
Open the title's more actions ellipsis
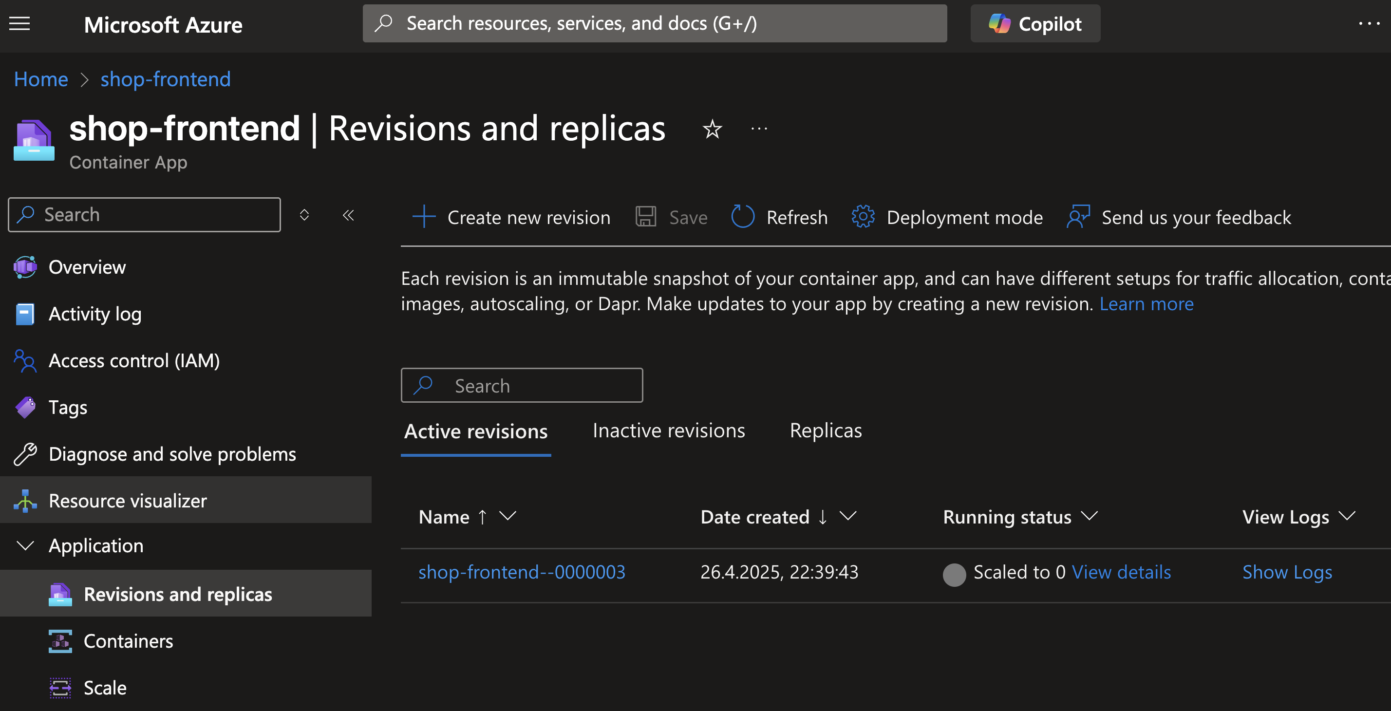click(x=759, y=129)
